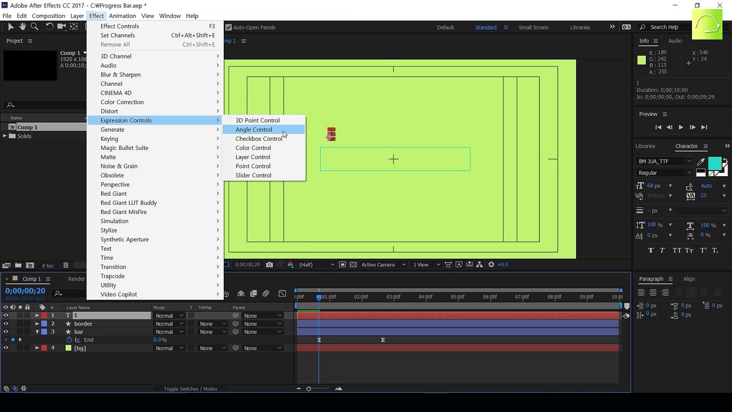The width and height of the screenshot is (732, 412).
Task: Apply All Caps text style
Action: [677, 251]
